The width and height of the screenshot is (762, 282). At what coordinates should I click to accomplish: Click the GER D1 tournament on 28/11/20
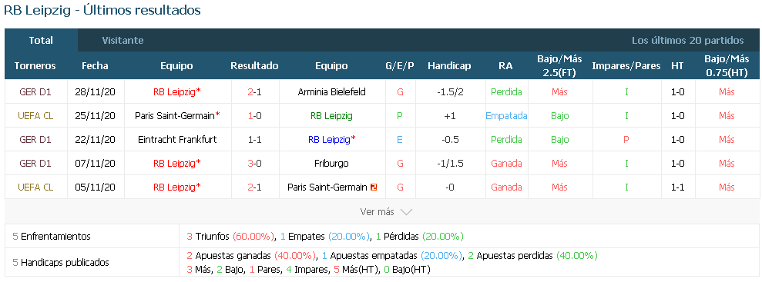pos(35,92)
